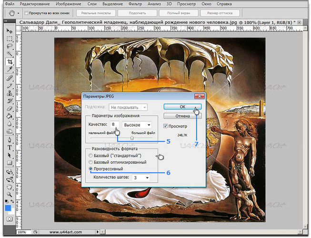Open the 'Слои' menu
Viewport: 311px width, 238px height.
pyautogui.click(x=92, y=4)
